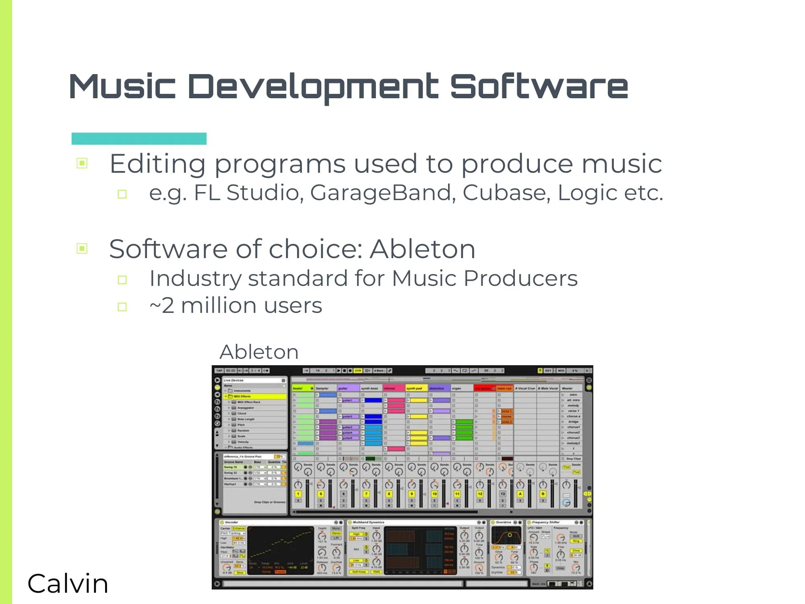This screenshot has height=604, width=805.
Task: Expand the MIDI Effect Rack item
Action: point(229,402)
